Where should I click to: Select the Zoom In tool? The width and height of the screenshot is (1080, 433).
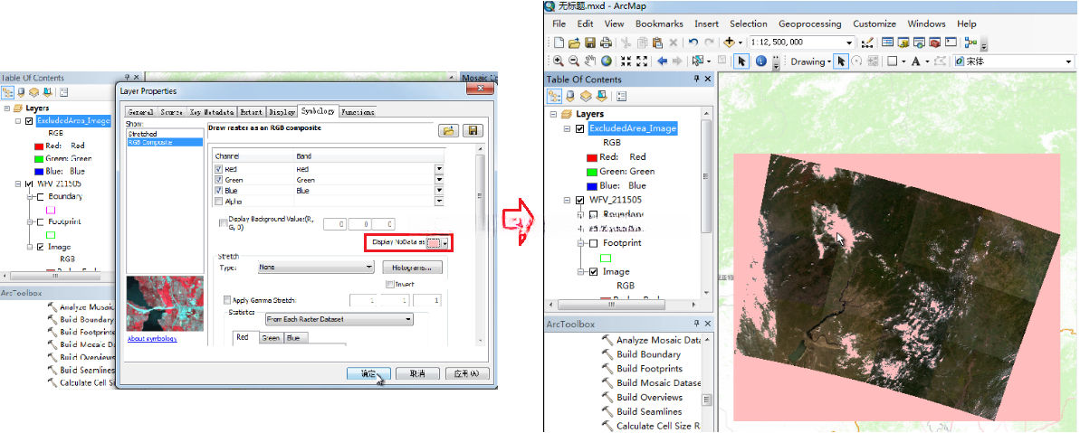point(559,61)
